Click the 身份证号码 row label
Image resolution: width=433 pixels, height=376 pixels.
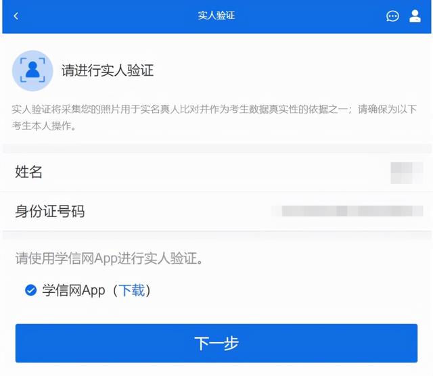pyautogui.click(x=49, y=212)
